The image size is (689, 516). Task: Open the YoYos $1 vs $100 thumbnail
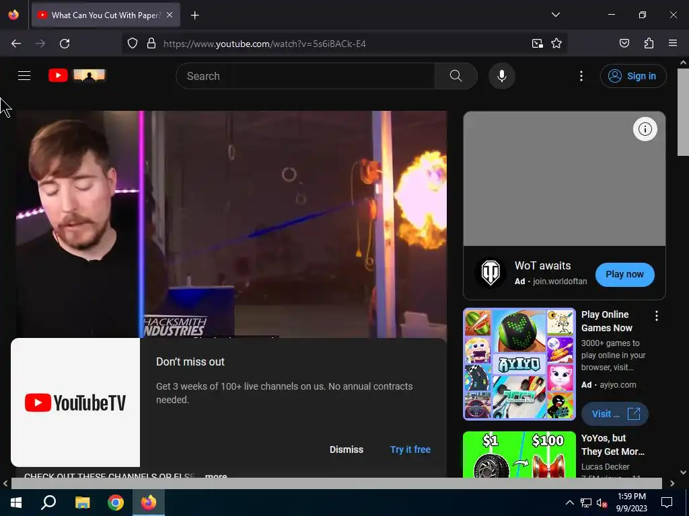coord(519,454)
